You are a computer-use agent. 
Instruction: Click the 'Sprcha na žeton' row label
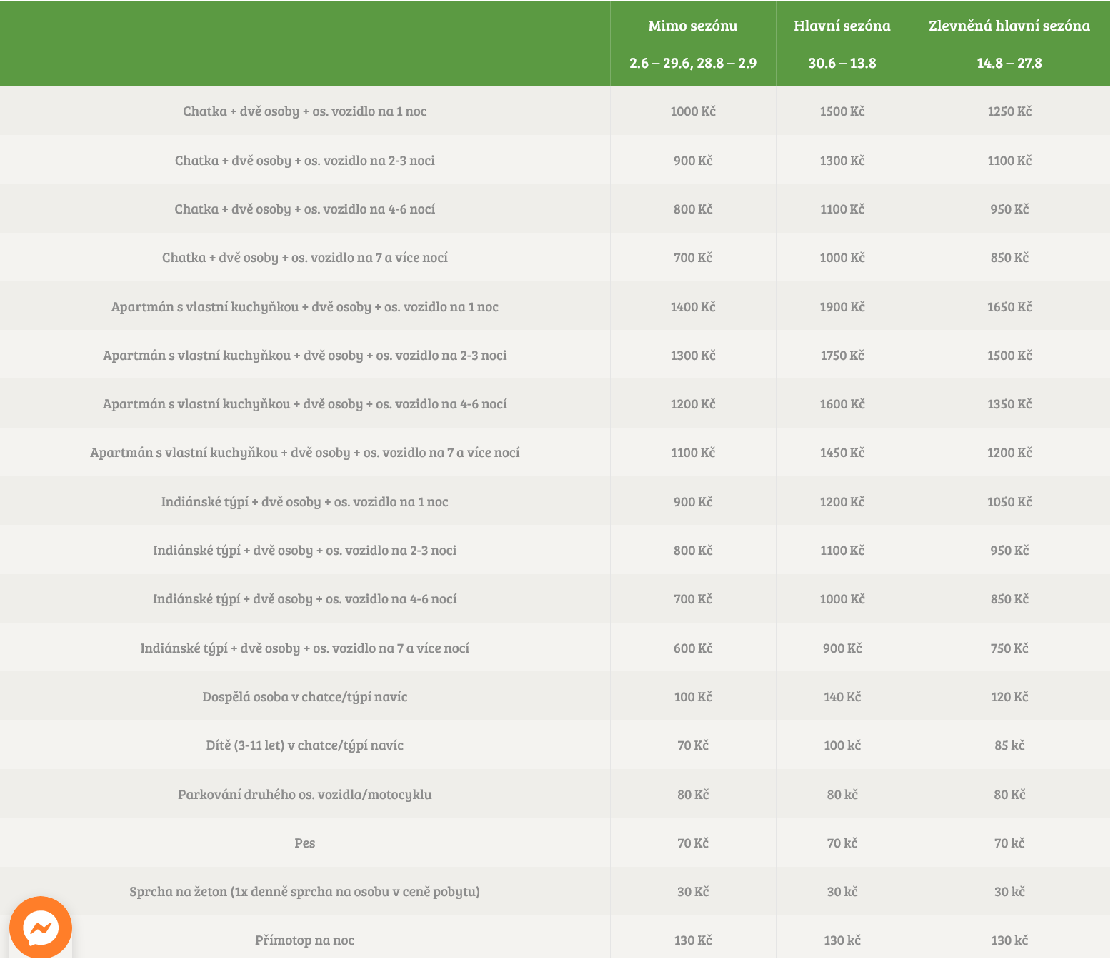click(x=304, y=892)
